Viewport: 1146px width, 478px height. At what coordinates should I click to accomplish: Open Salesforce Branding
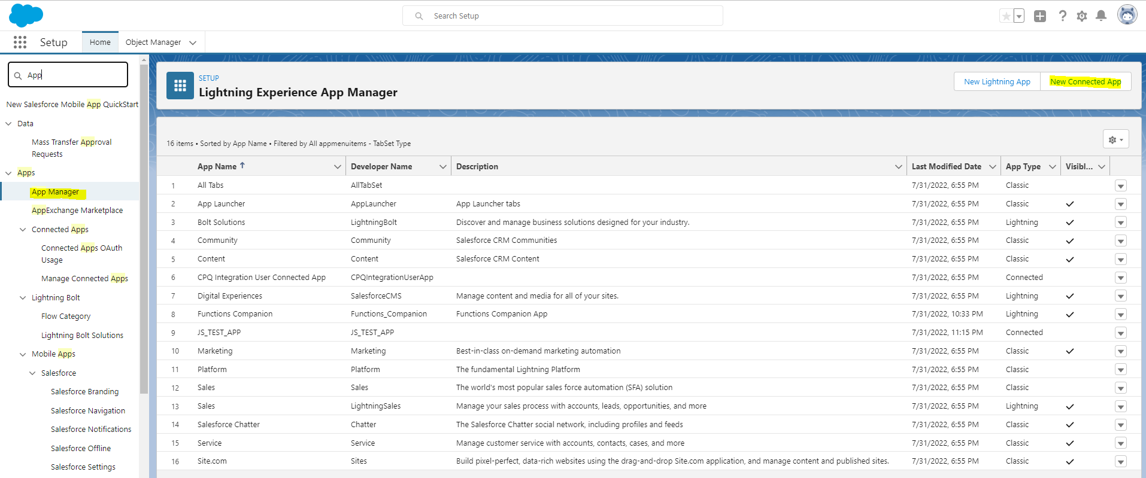coord(84,391)
